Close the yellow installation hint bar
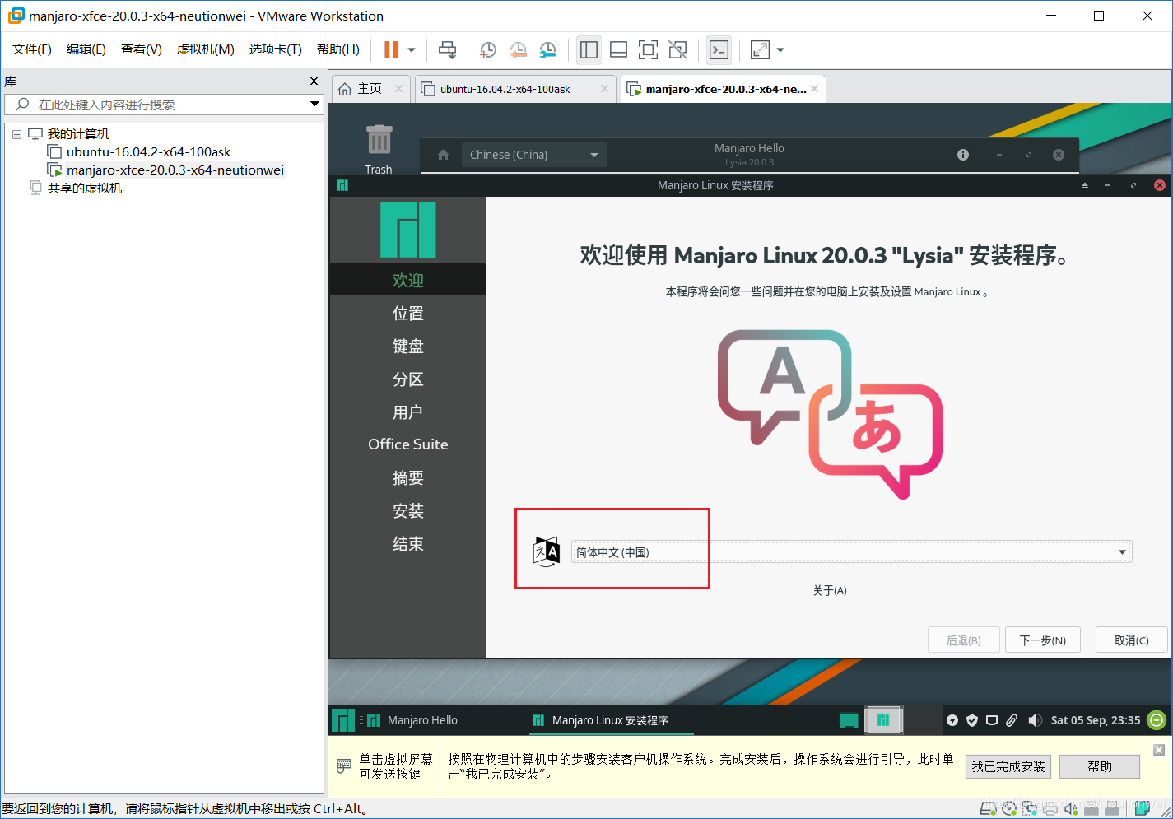 [x=1158, y=750]
